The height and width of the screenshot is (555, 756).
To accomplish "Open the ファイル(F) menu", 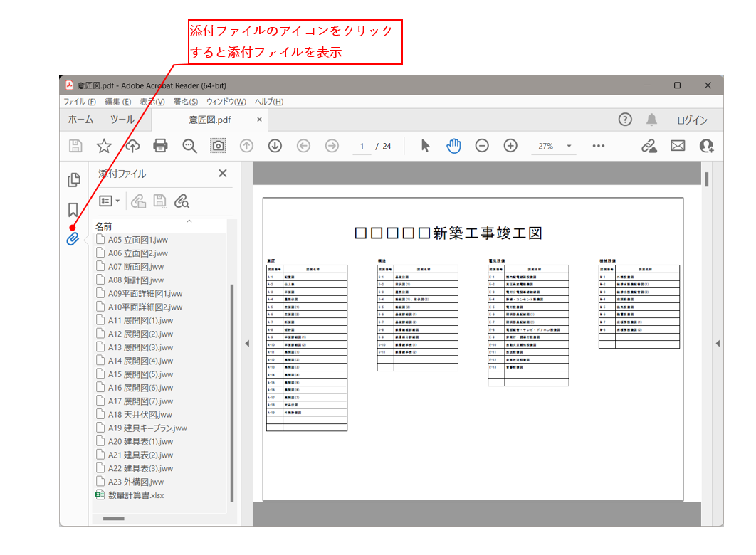I will coord(80,102).
